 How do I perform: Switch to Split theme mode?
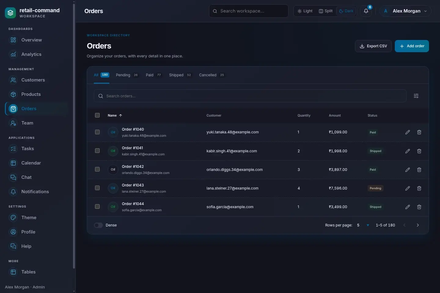click(x=326, y=11)
